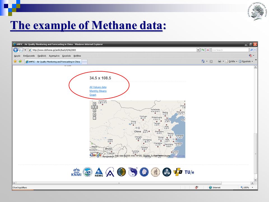Open the recent pages dropdown beside Forward
Viewport: 269px width, 202px height.
[25, 50]
